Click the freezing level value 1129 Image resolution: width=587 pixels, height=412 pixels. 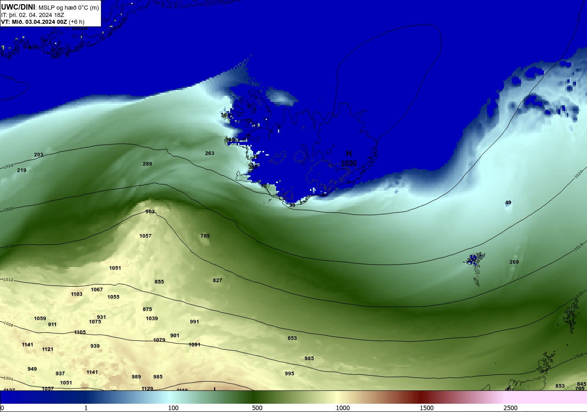click(147, 389)
